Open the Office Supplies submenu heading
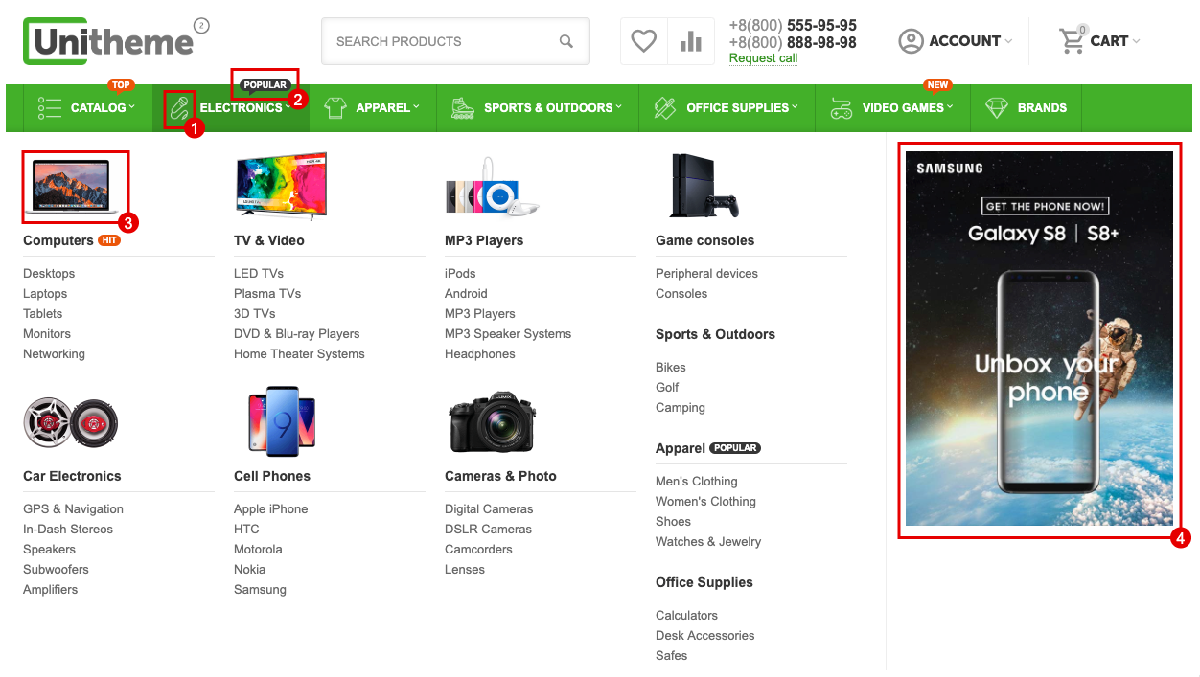 [704, 582]
